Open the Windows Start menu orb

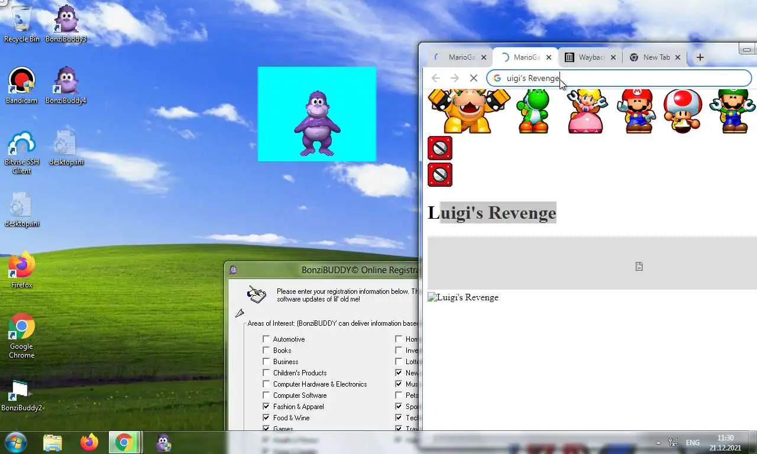tap(16, 442)
